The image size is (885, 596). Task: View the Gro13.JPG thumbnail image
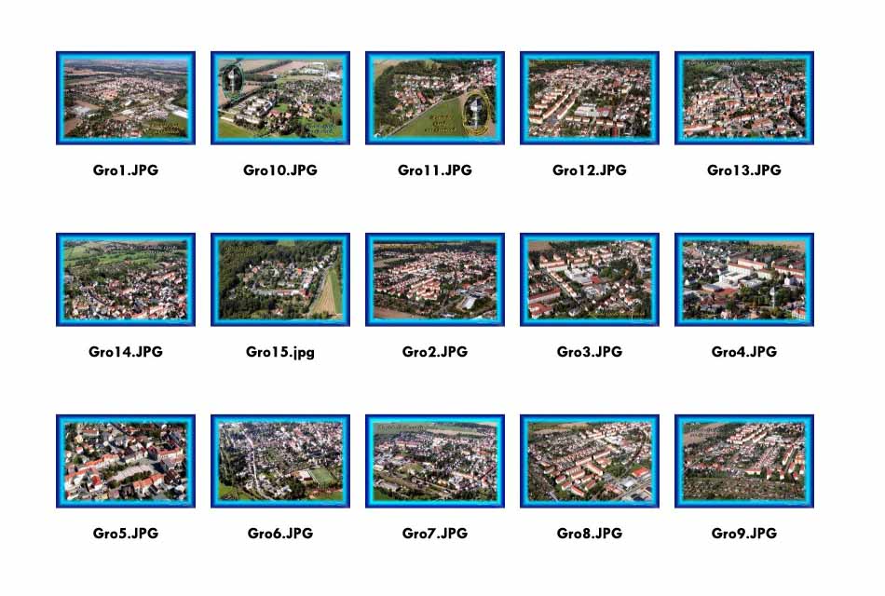tap(744, 98)
